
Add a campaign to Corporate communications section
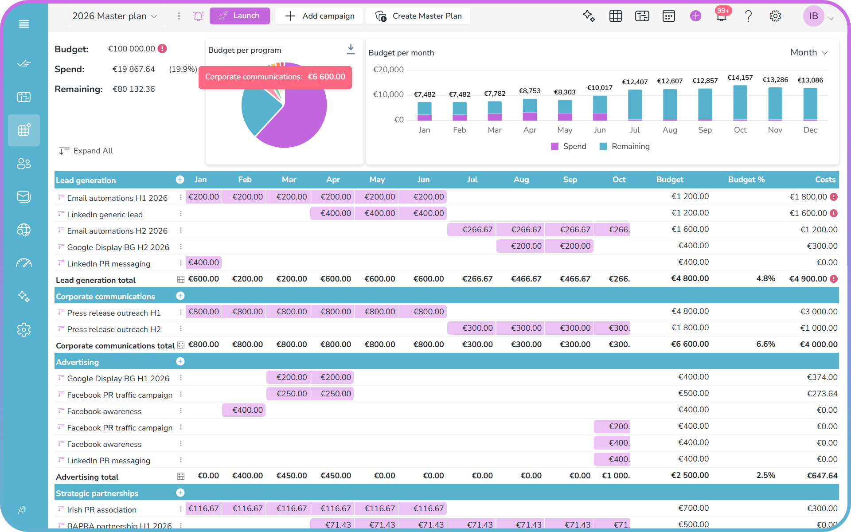click(x=180, y=296)
